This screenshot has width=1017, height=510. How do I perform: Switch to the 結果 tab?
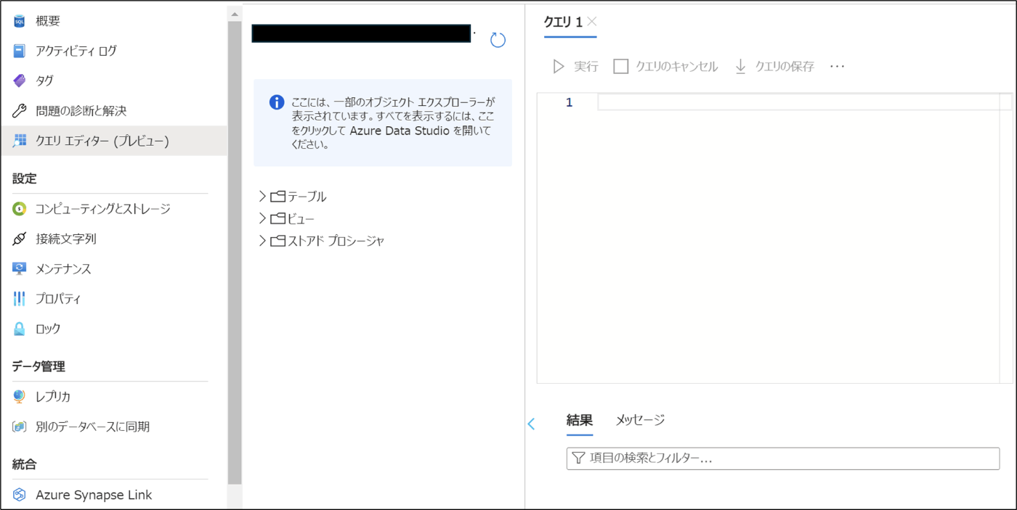[580, 420]
